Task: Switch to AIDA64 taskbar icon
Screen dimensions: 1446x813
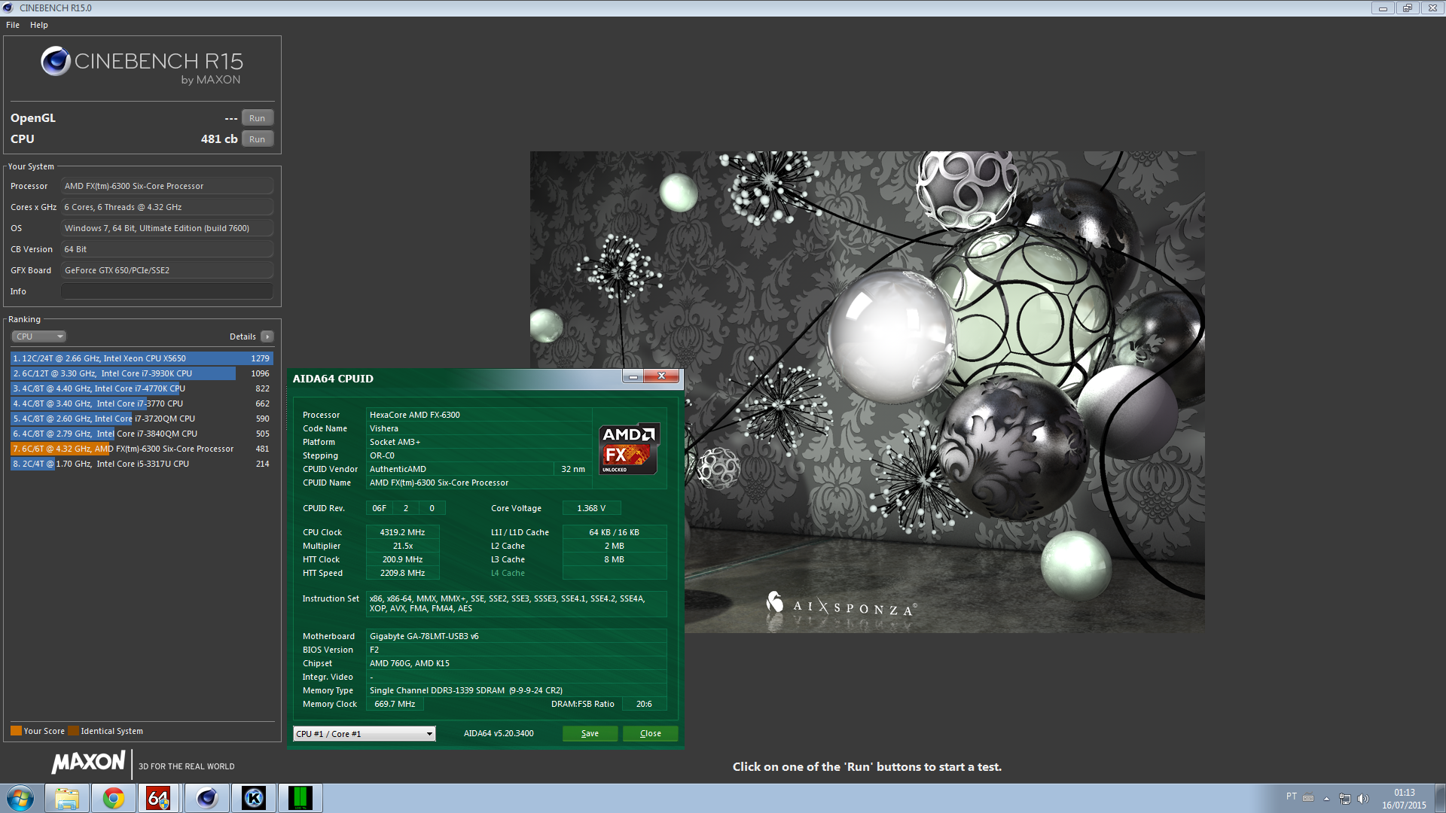Action: pyautogui.click(x=159, y=798)
